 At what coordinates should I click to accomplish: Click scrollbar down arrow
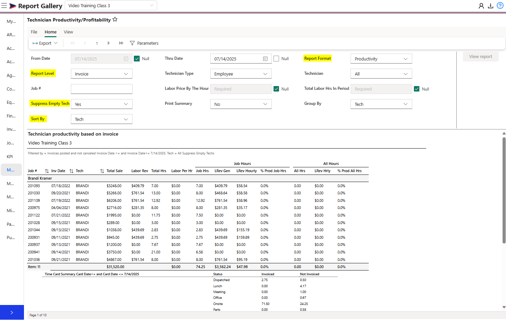click(x=504, y=307)
